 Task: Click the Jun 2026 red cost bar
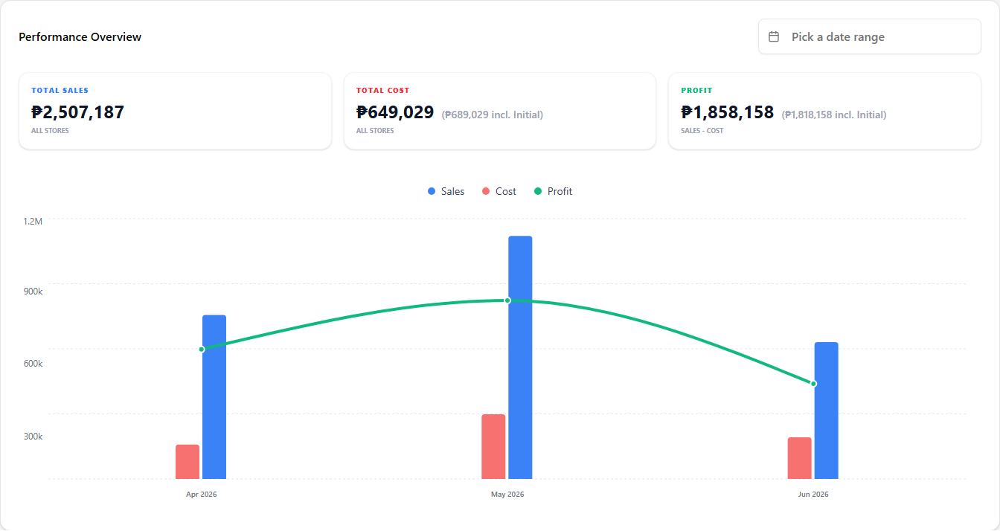point(800,458)
